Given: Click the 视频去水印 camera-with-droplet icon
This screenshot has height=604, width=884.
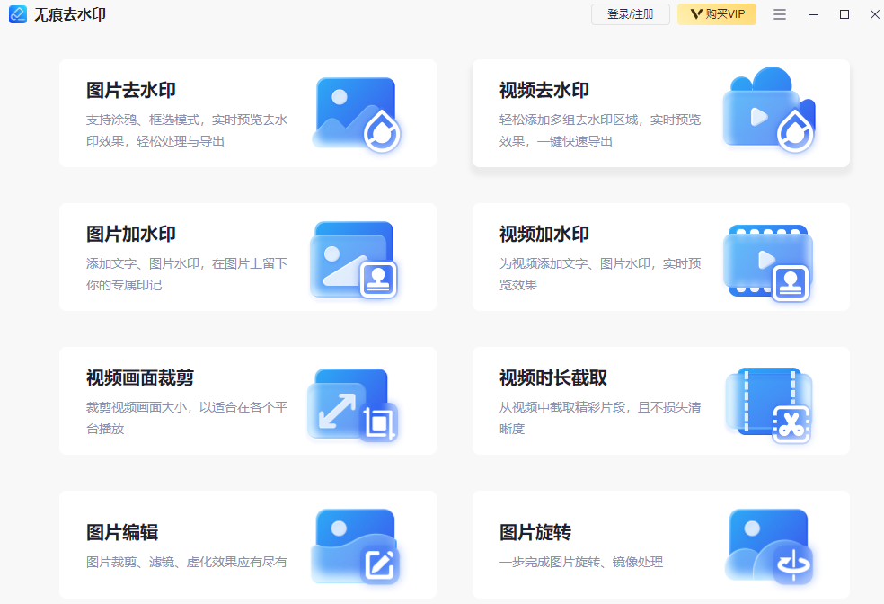Looking at the screenshot, I should coord(770,110).
